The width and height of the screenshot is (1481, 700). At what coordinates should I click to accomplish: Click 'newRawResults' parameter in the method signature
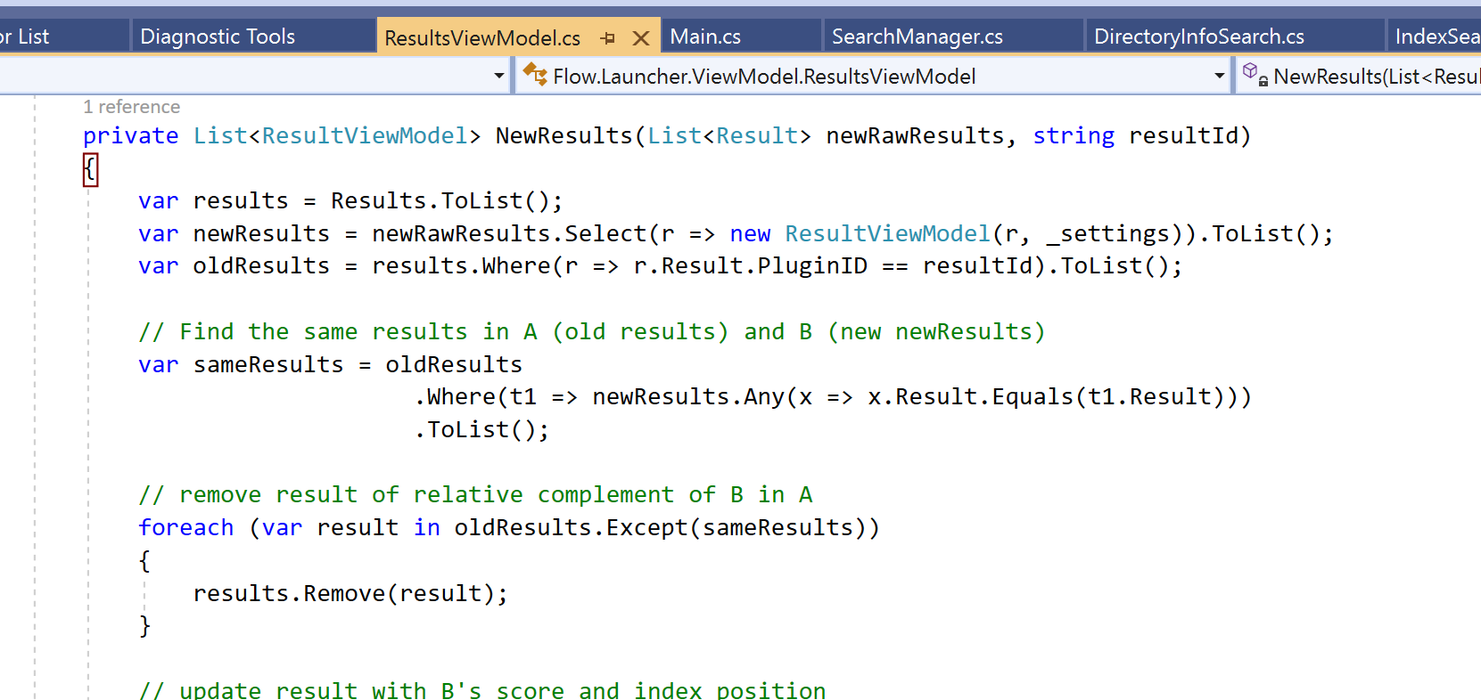[915, 136]
